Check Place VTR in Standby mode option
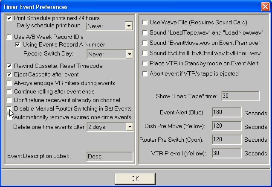This screenshot has width=272, height=187. pyautogui.click(x=145, y=63)
